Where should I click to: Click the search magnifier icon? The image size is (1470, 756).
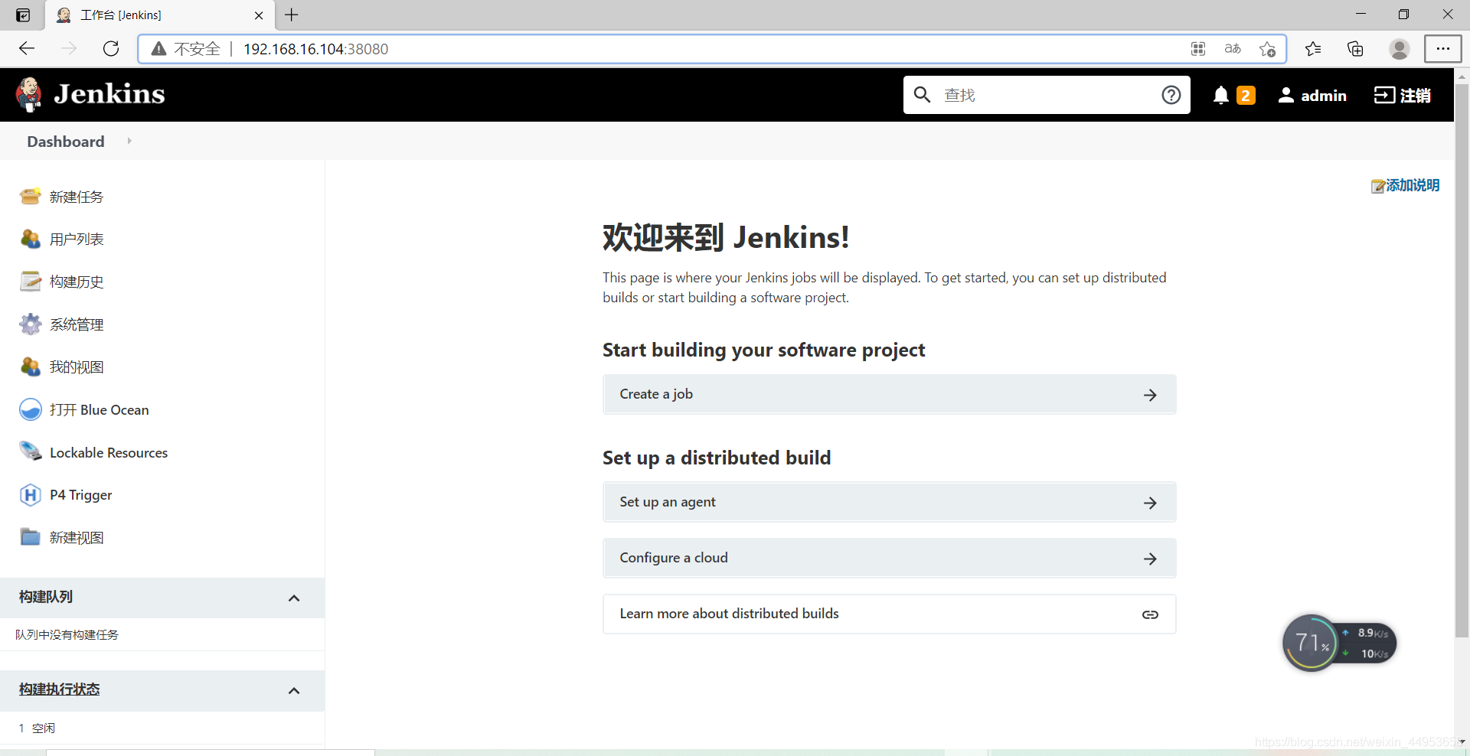tap(923, 95)
